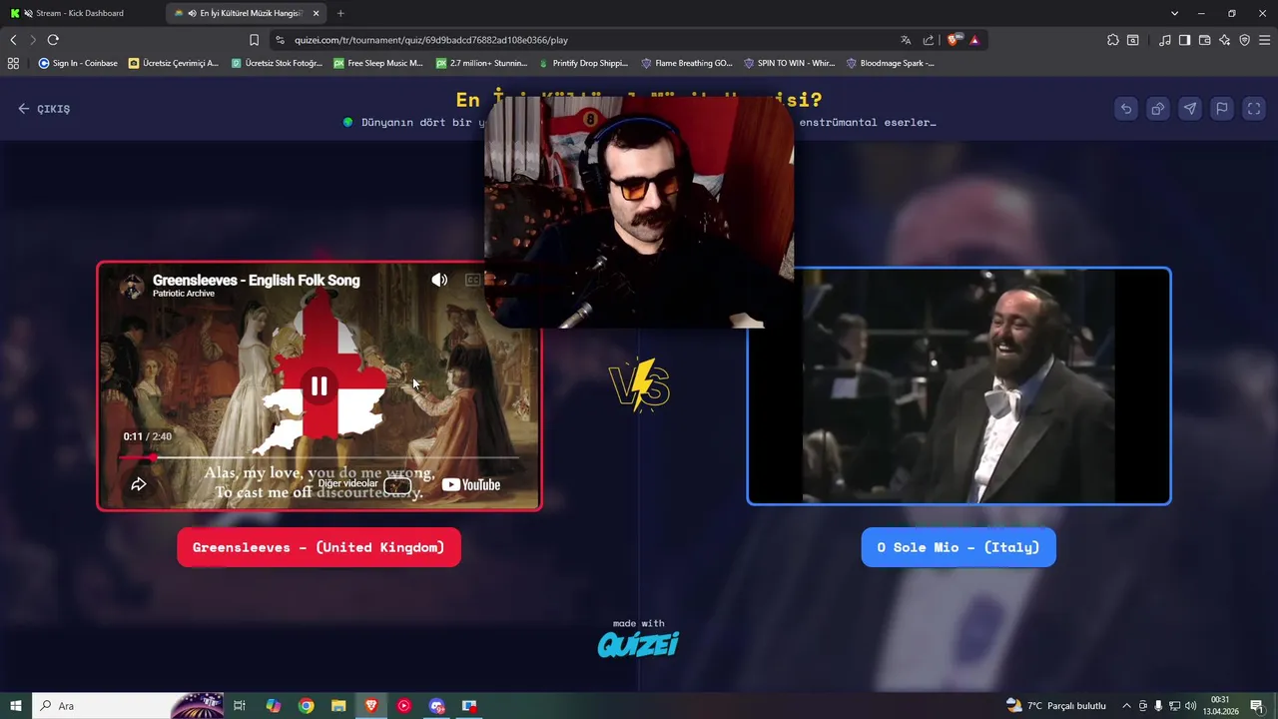
Task: Open the Ücretsiz Çevrimiçi A... bookmark
Action: coord(173,63)
